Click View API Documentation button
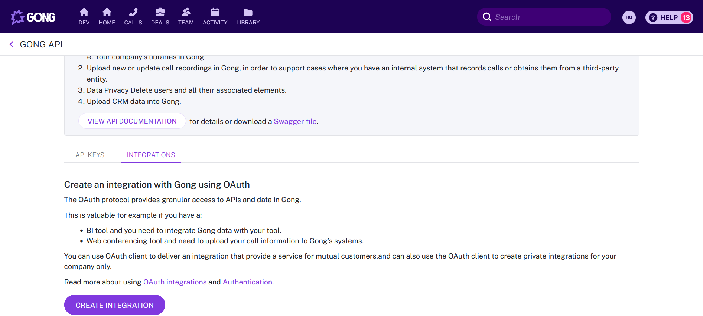This screenshot has height=316, width=703. coord(132,121)
